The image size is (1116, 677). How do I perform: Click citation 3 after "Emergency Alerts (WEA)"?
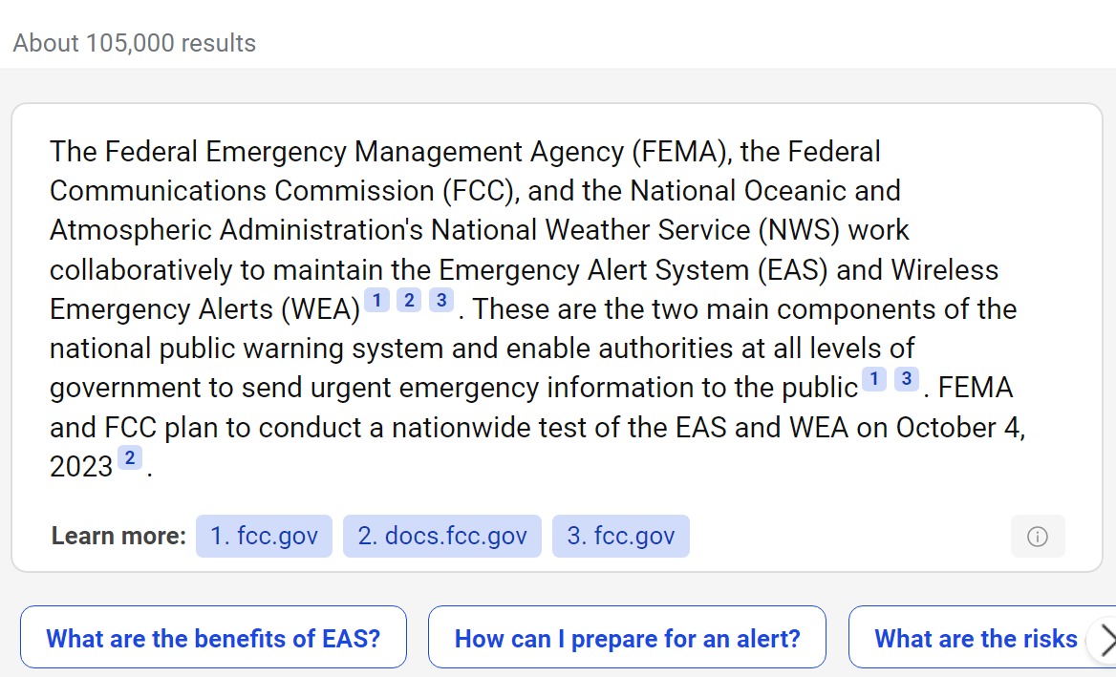tap(440, 301)
